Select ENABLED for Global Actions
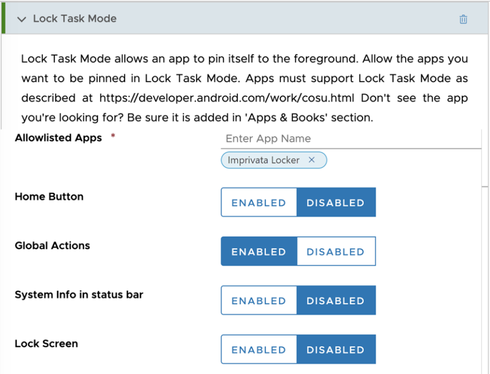The image size is (490, 374). [x=258, y=251]
